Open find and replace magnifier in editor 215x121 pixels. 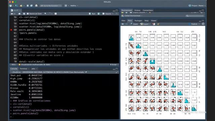point(45,14)
